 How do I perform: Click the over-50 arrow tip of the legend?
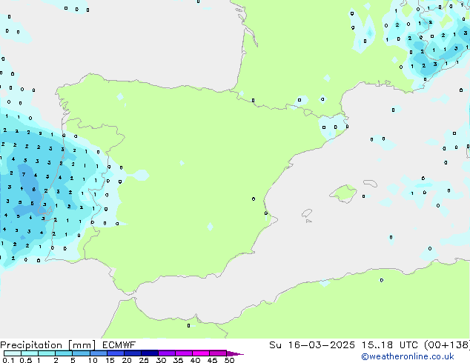235,353
